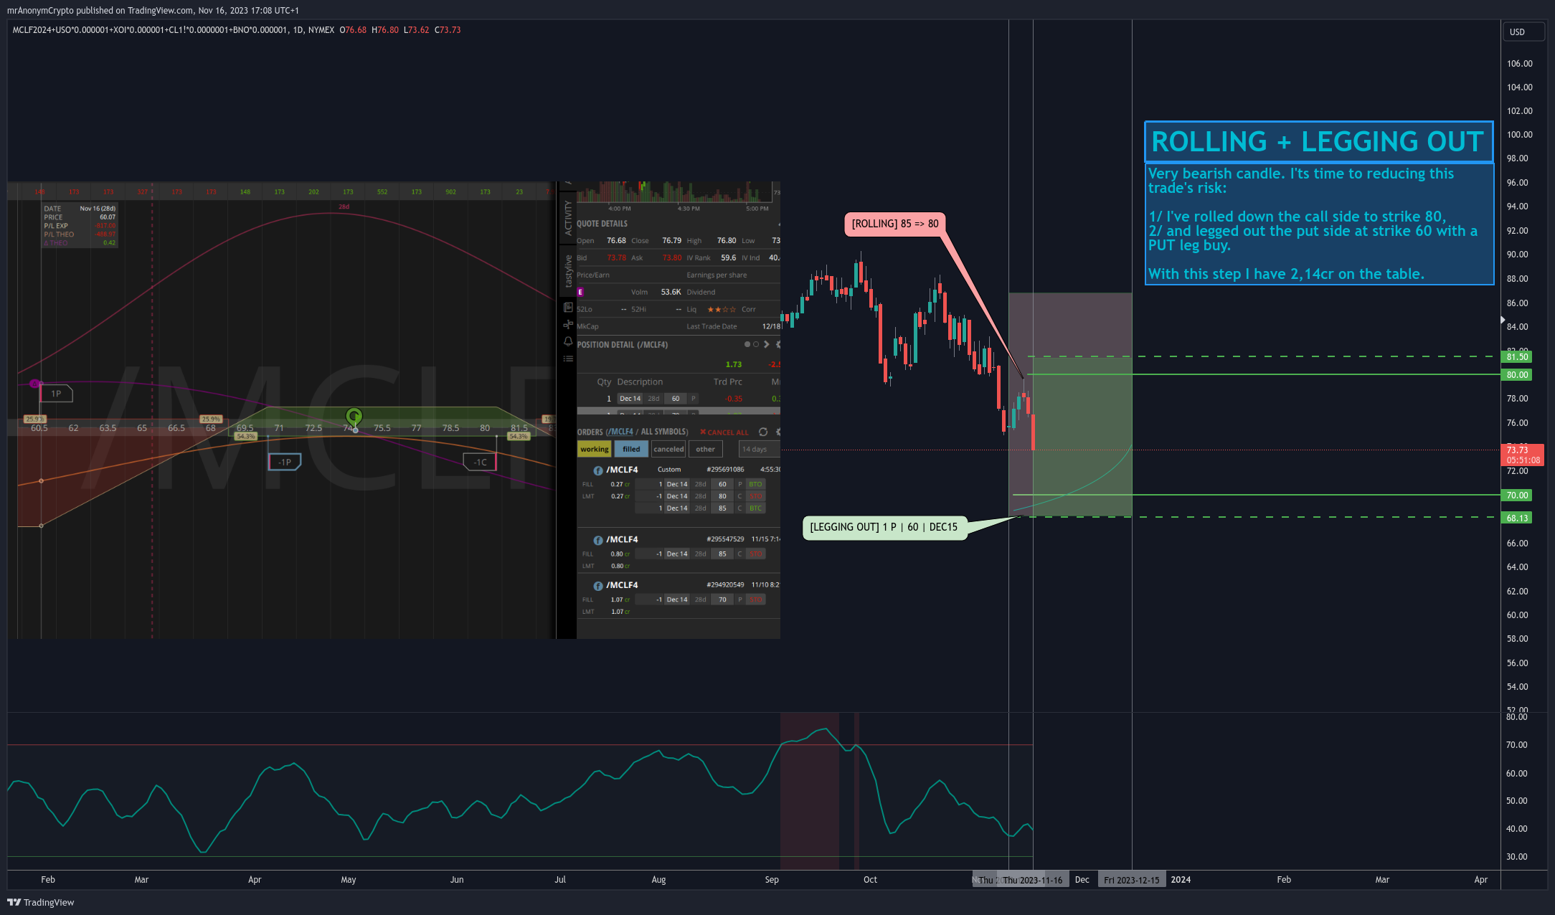
Task: Switch to the filled orders tab
Action: tap(631, 449)
